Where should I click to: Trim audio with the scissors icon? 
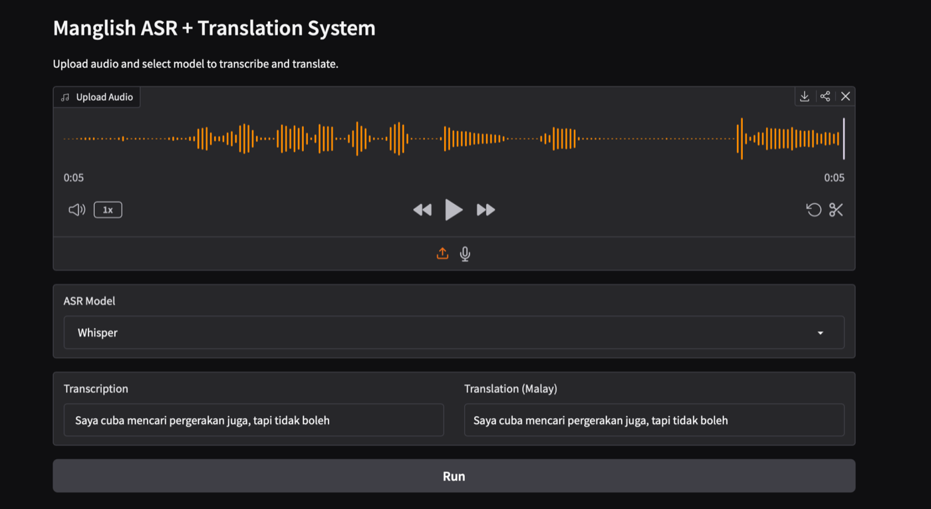(x=836, y=210)
